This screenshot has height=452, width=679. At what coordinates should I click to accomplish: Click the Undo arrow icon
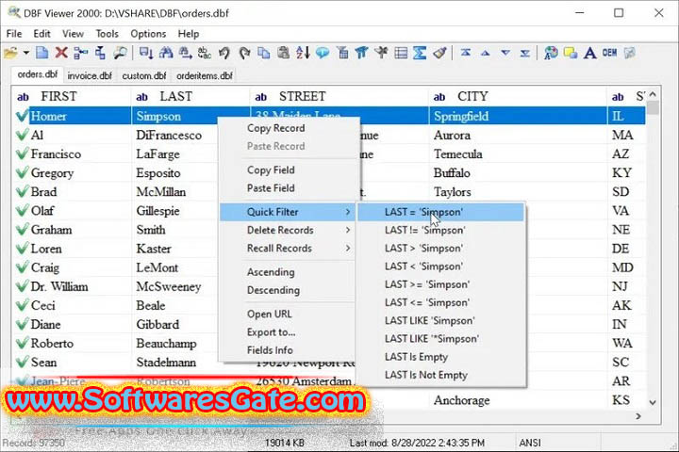224,53
